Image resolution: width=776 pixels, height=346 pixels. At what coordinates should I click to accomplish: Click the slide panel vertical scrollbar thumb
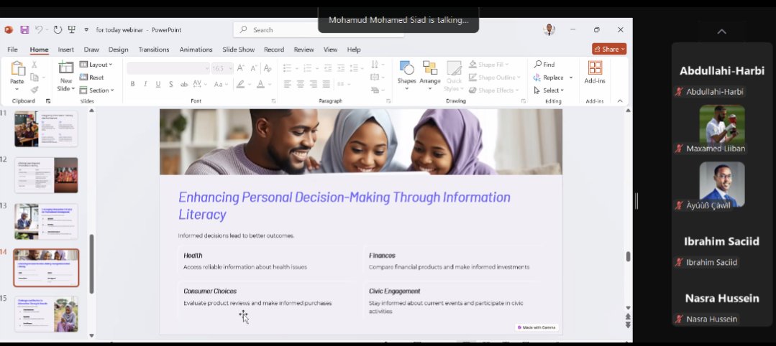(x=91, y=264)
